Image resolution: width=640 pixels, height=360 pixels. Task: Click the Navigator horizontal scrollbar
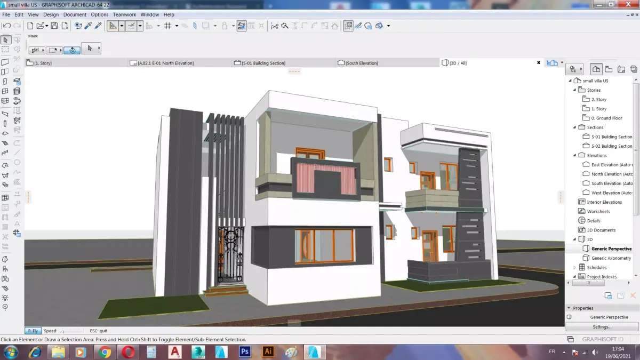588,283
